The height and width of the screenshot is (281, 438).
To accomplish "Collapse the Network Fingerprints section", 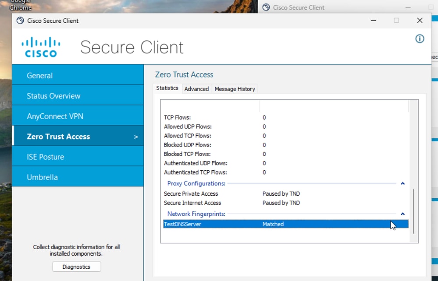I will coord(402,214).
